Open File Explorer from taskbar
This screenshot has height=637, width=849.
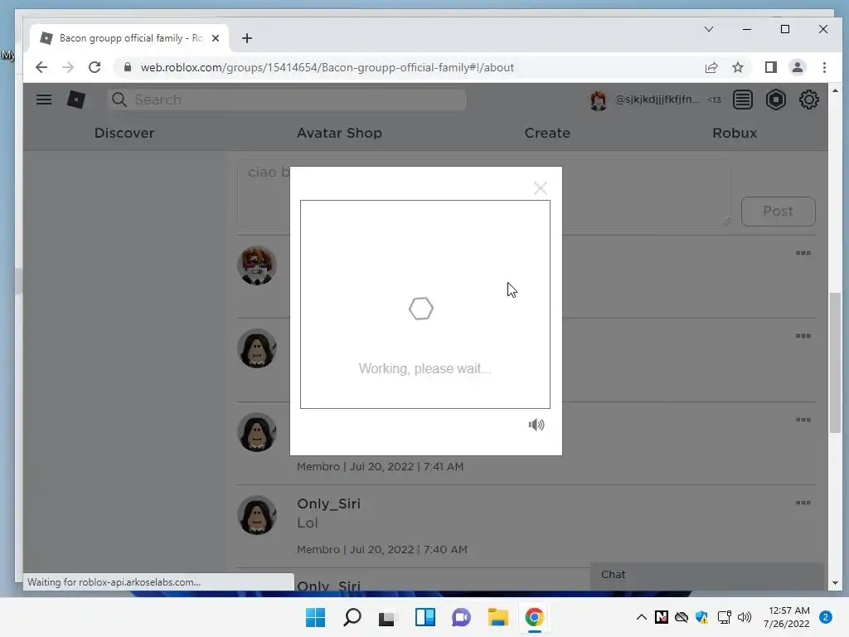497,617
